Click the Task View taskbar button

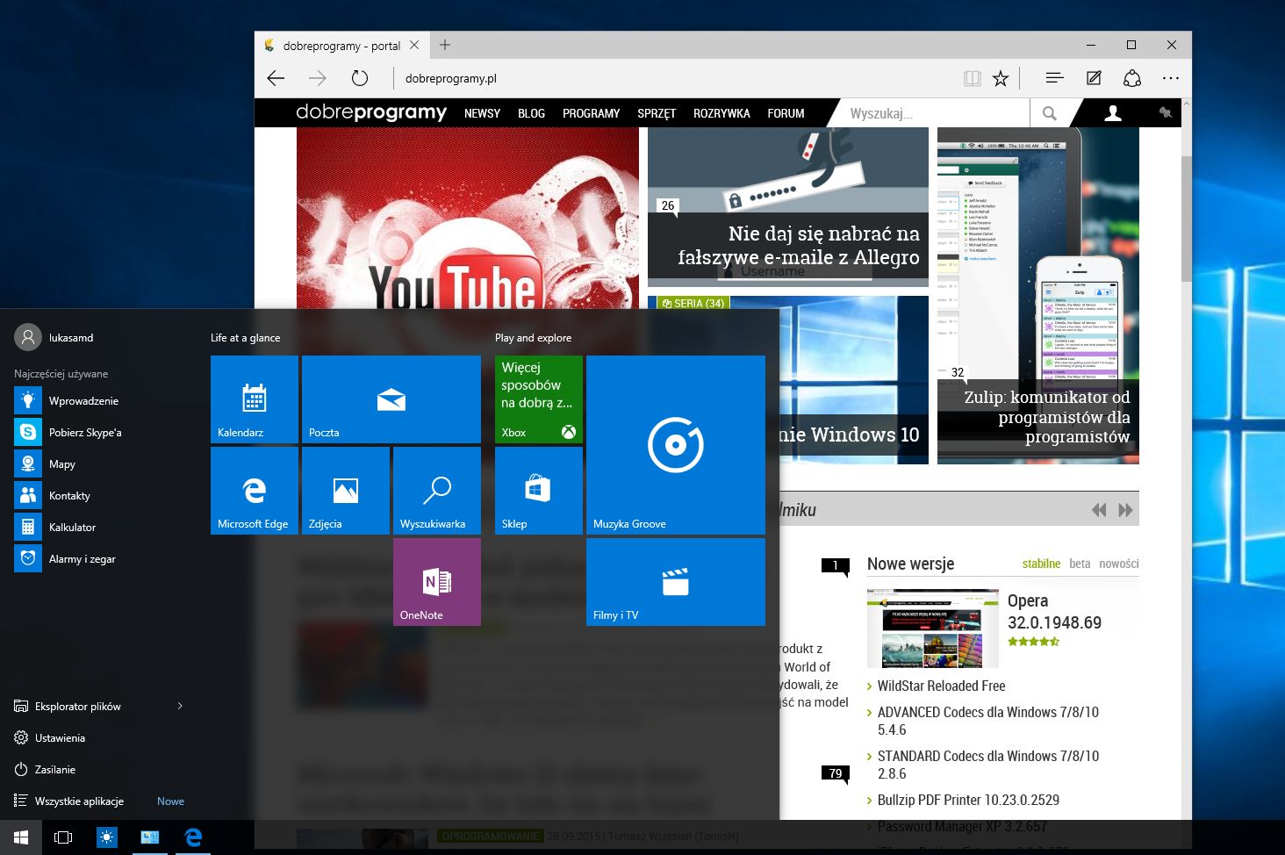63,837
